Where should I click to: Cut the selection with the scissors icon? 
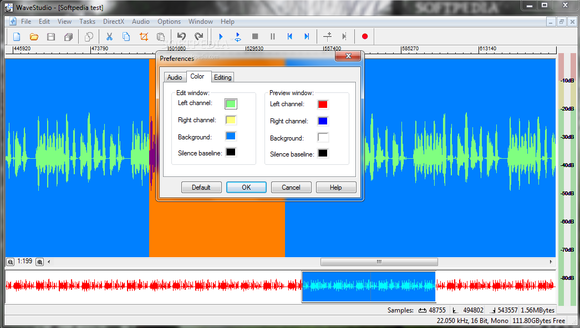(x=109, y=37)
